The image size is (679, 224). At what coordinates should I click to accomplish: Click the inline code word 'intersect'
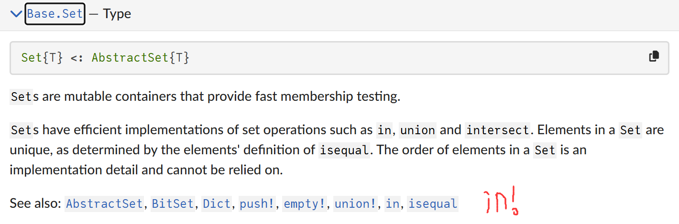pos(498,130)
